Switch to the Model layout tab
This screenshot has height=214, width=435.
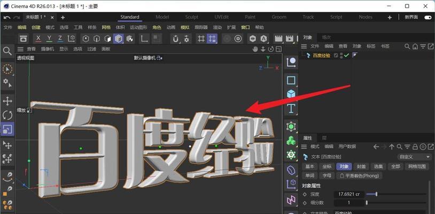click(162, 17)
